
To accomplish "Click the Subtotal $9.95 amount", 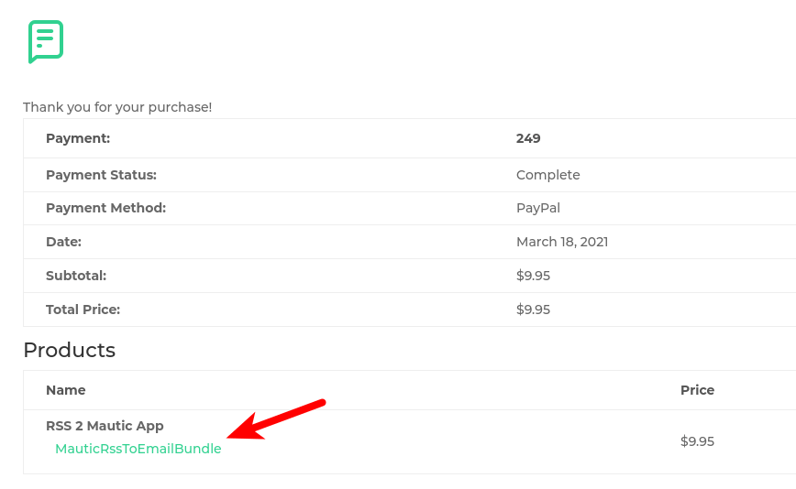I will click(x=533, y=276).
